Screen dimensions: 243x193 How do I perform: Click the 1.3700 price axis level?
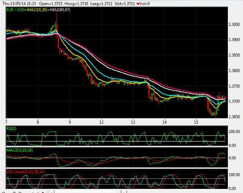[234, 101]
